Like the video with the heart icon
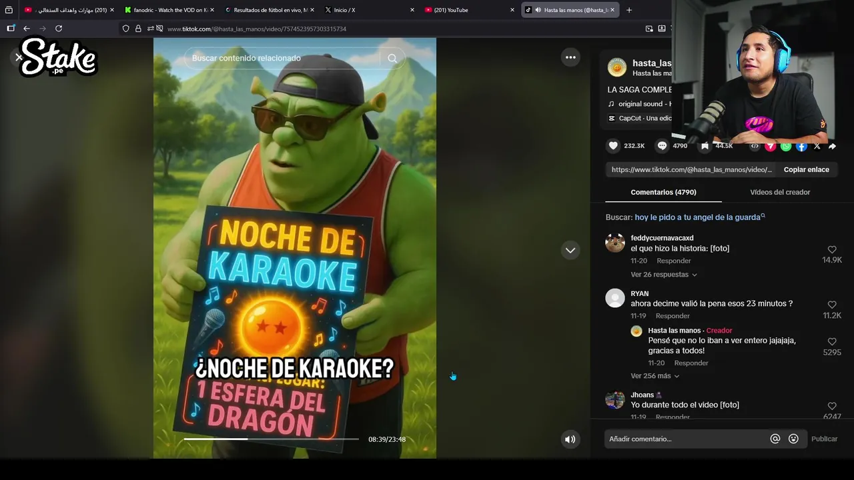The width and height of the screenshot is (854, 480). pyautogui.click(x=613, y=145)
